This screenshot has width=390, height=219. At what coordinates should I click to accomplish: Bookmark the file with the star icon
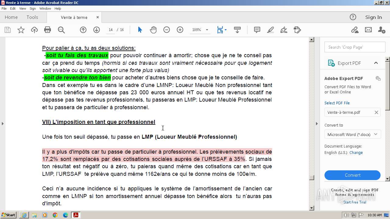(x=21, y=30)
